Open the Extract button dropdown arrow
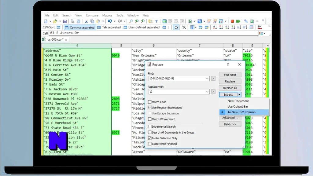The height and width of the screenshot is (176, 313). (x=239, y=95)
